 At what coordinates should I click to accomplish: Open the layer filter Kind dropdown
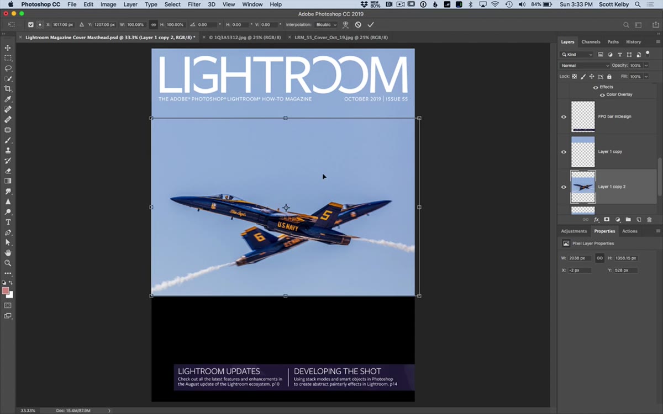tap(577, 55)
